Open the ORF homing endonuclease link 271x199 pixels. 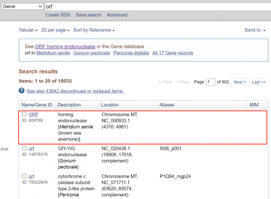(x=65, y=47)
